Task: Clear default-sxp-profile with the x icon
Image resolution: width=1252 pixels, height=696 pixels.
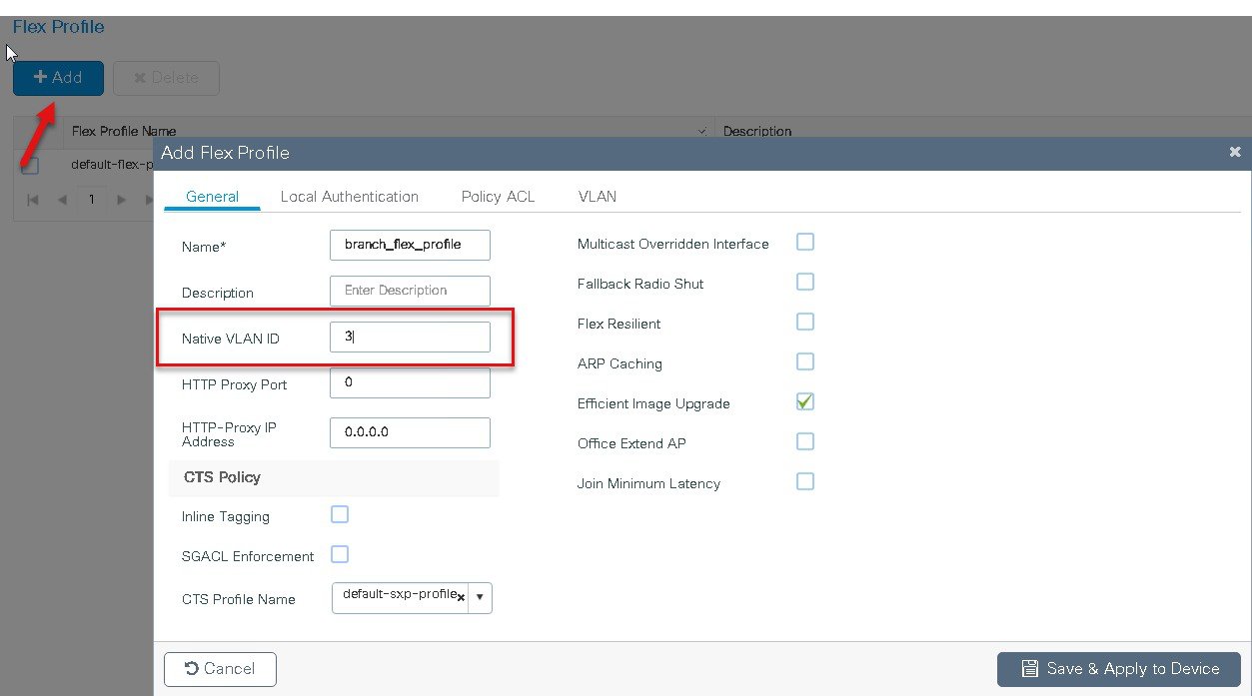Action: tap(461, 597)
